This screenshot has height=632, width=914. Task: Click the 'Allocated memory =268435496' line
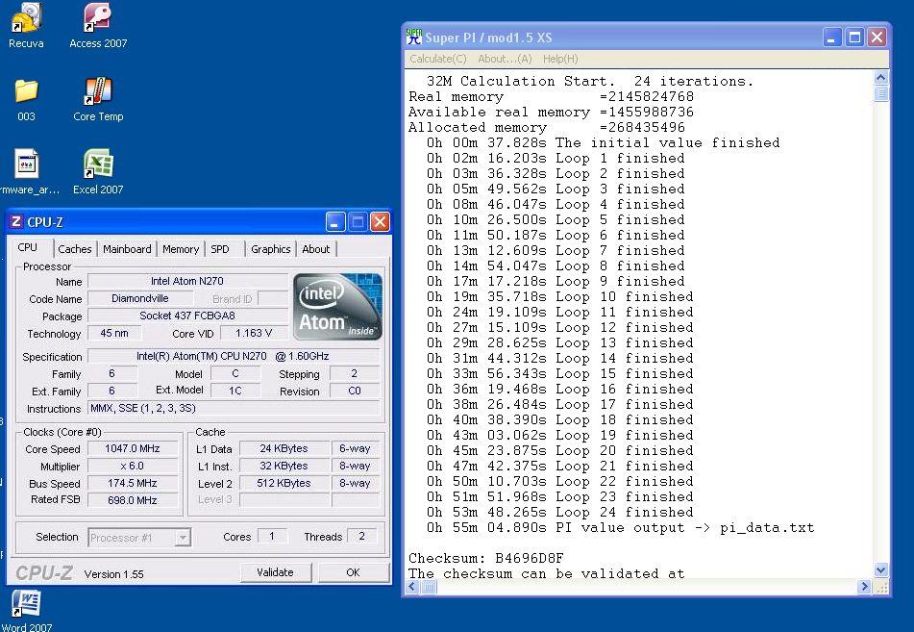[547, 127]
